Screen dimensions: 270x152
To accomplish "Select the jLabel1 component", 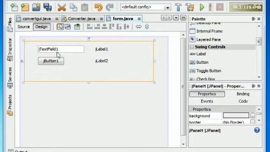I will 102,49.
